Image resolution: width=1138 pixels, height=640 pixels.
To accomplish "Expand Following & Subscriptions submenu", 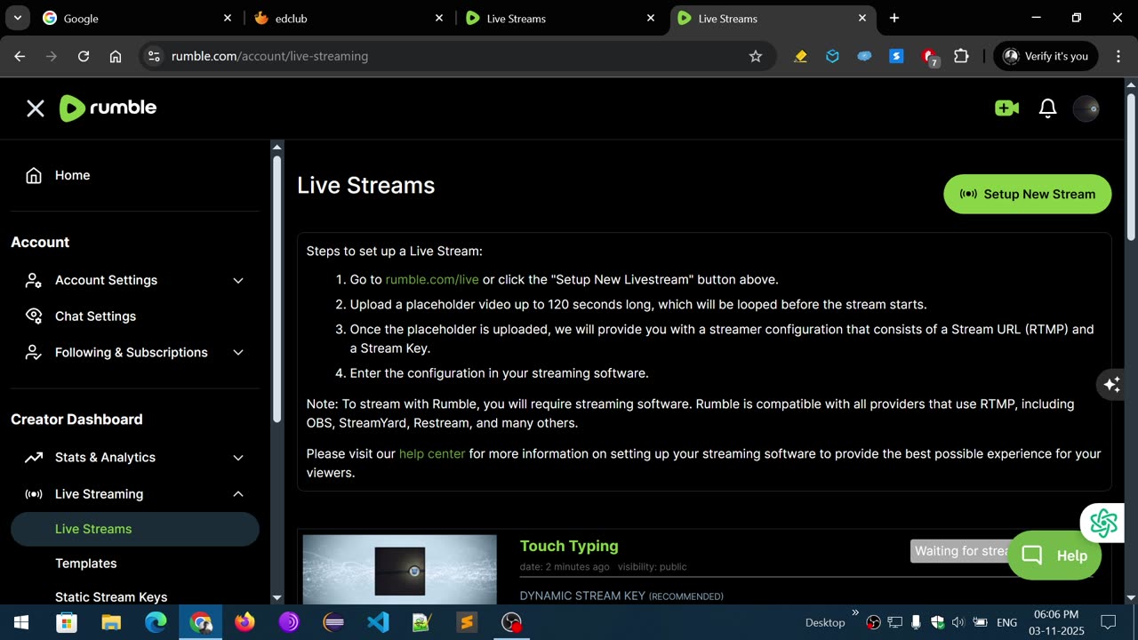I will coord(238,353).
